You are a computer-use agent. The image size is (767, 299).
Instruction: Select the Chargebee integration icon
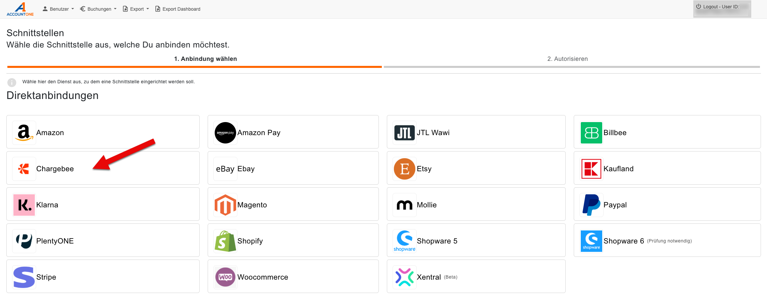pyautogui.click(x=24, y=169)
